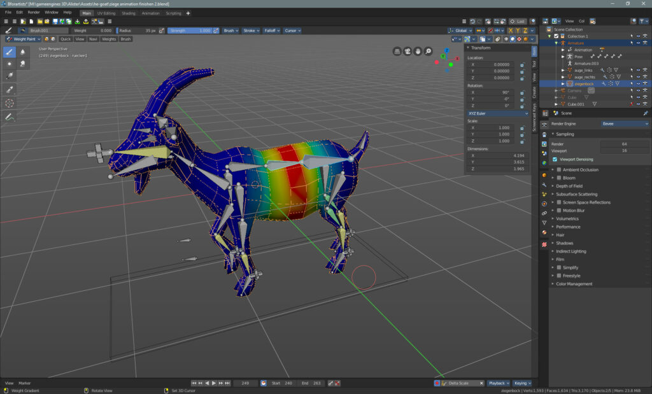Expand the Shadows section
Screen dimensions: 652x394
tap(564, 243)
